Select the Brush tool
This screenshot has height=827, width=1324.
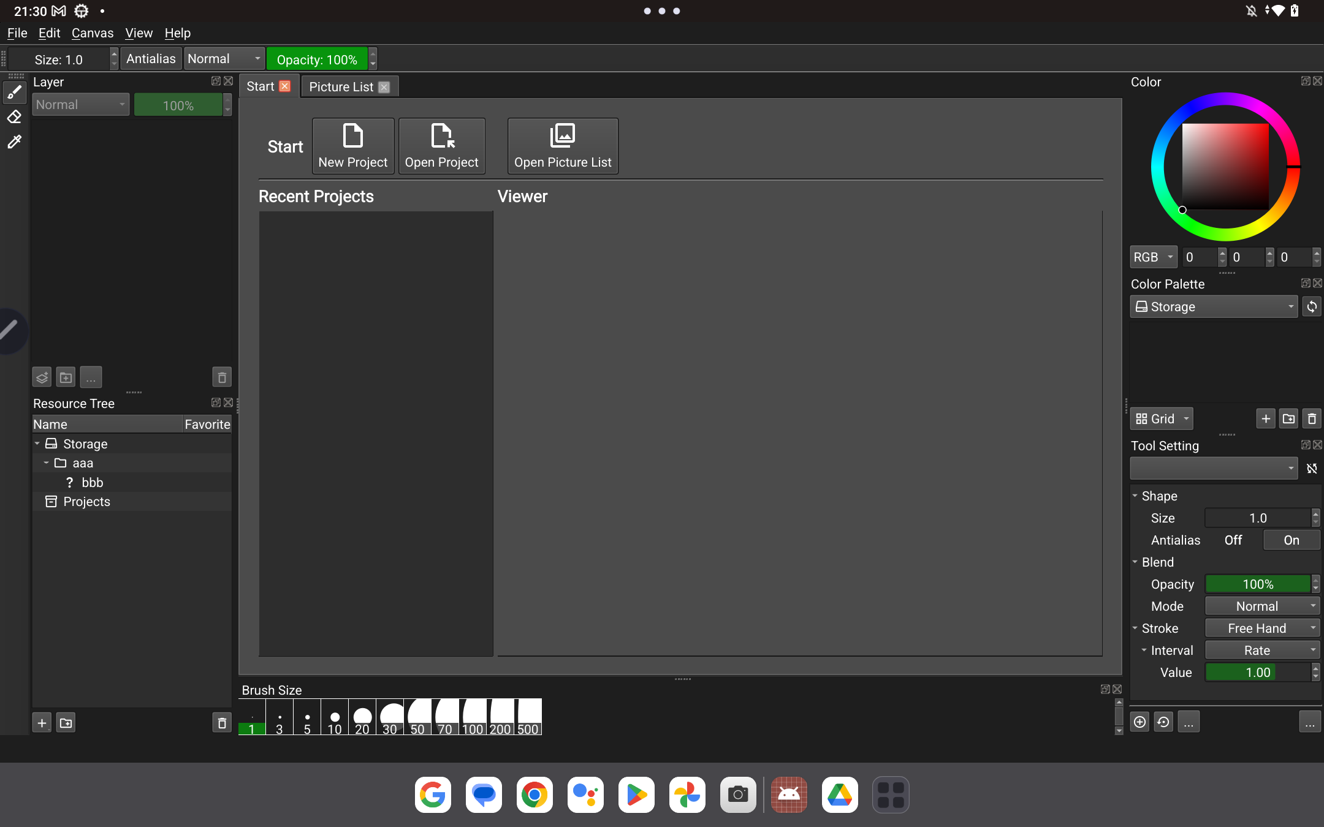tap(14, 91)
